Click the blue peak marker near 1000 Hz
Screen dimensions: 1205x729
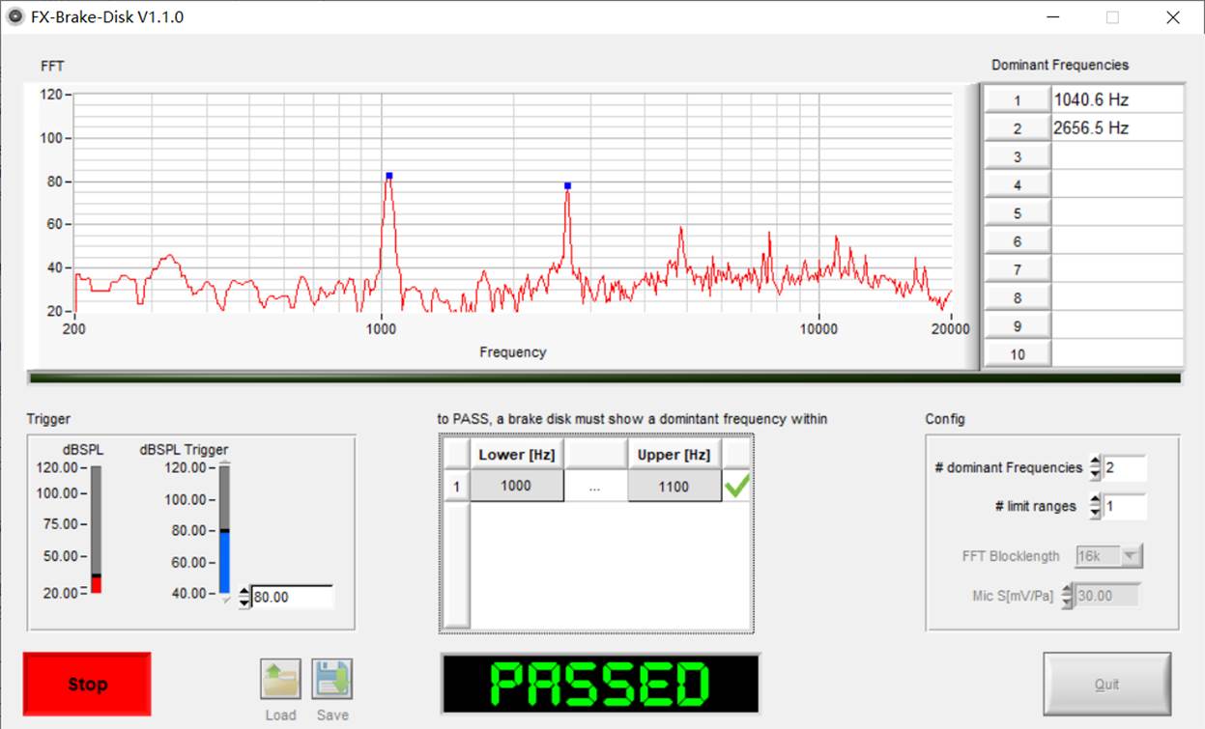[x=388, y=176]
